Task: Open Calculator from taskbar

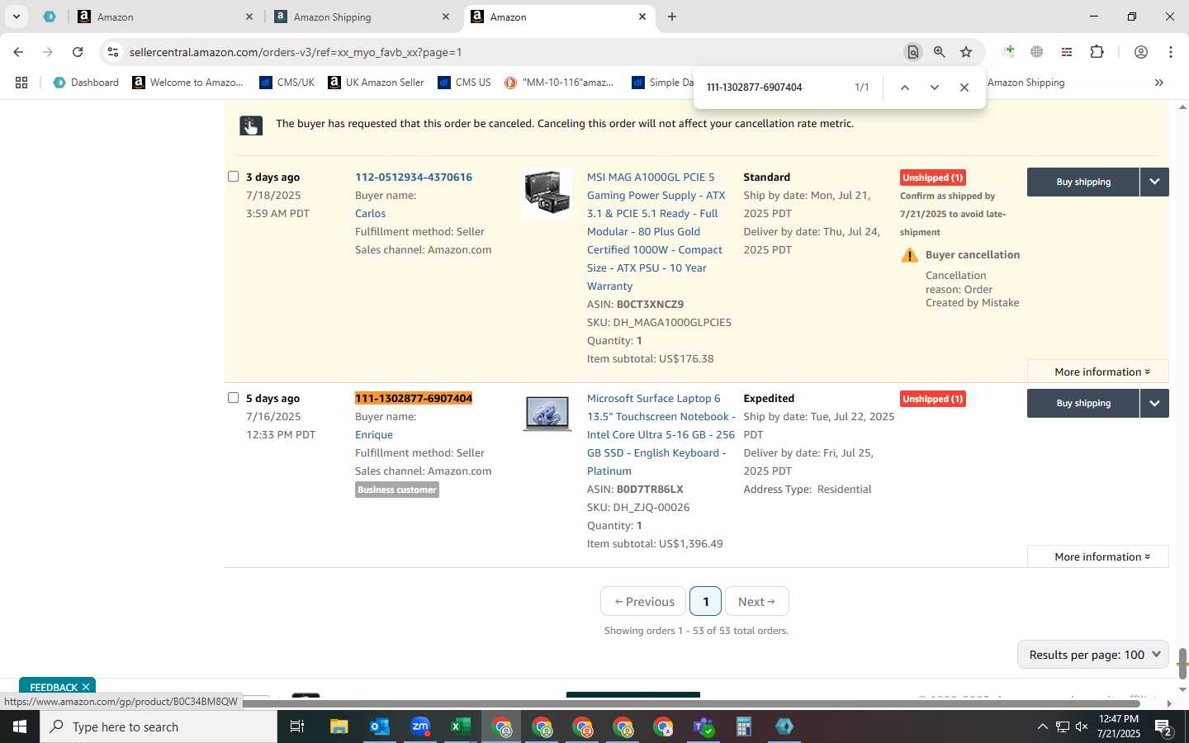Action: pyautogui.click(x=744, y=726)
